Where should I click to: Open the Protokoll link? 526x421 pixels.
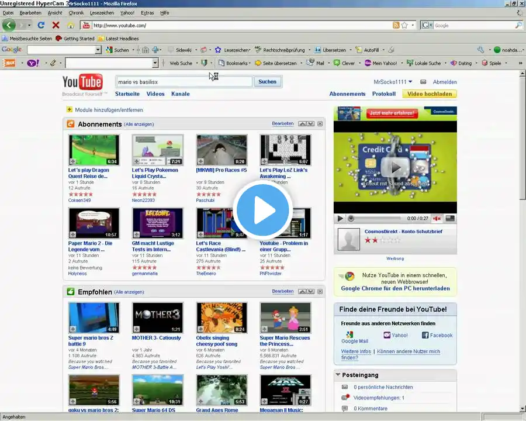[x=384, y=94]
